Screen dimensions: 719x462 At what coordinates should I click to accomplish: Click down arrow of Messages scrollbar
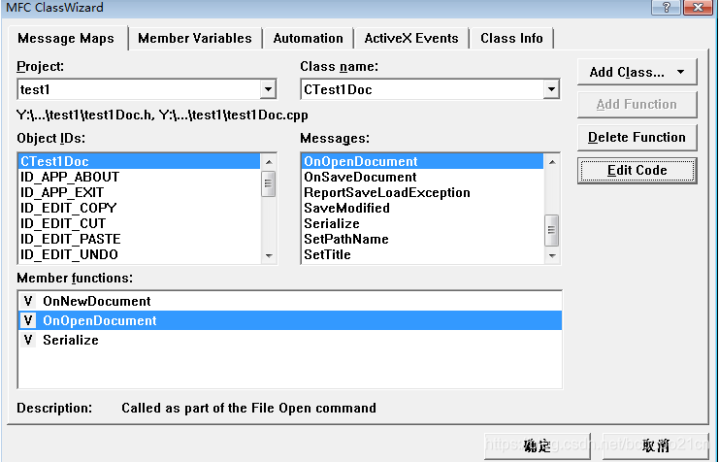tap(552, 255)
